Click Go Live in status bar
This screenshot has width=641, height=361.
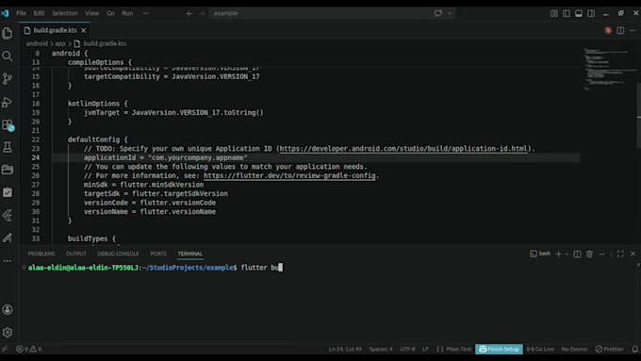tap(540, 349)
